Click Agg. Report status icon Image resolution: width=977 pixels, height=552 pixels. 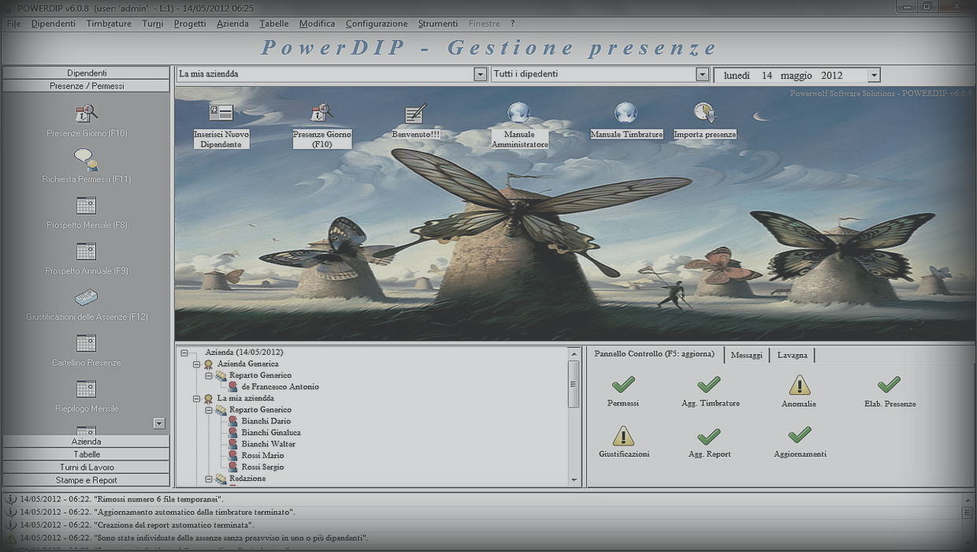tap(709, 435)
